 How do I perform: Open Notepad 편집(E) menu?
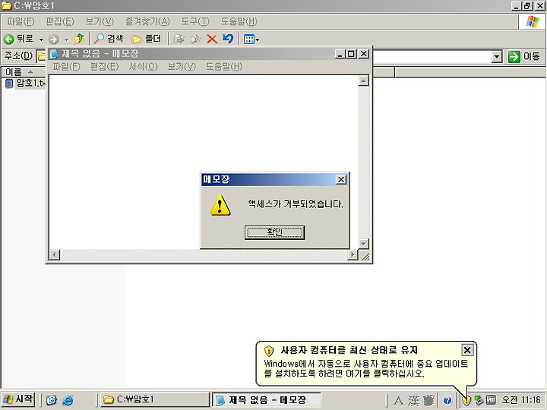pyautogui.click(x=104, y=67)
